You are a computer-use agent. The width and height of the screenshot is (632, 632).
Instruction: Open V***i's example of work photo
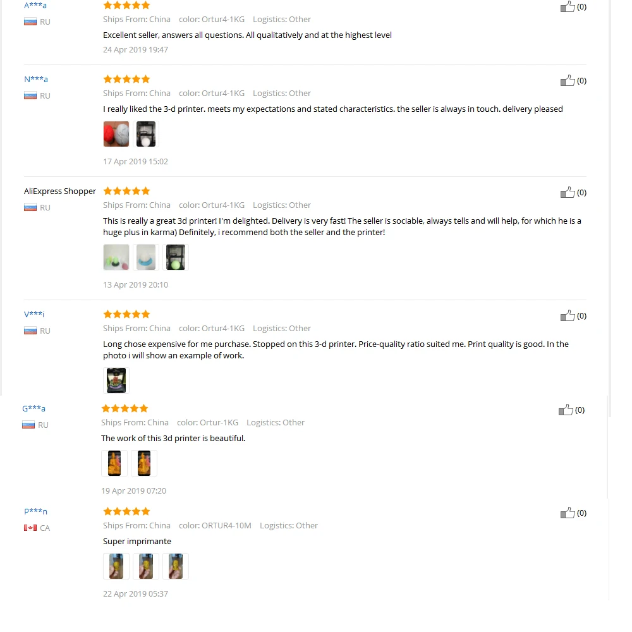(x=116, y=380)
